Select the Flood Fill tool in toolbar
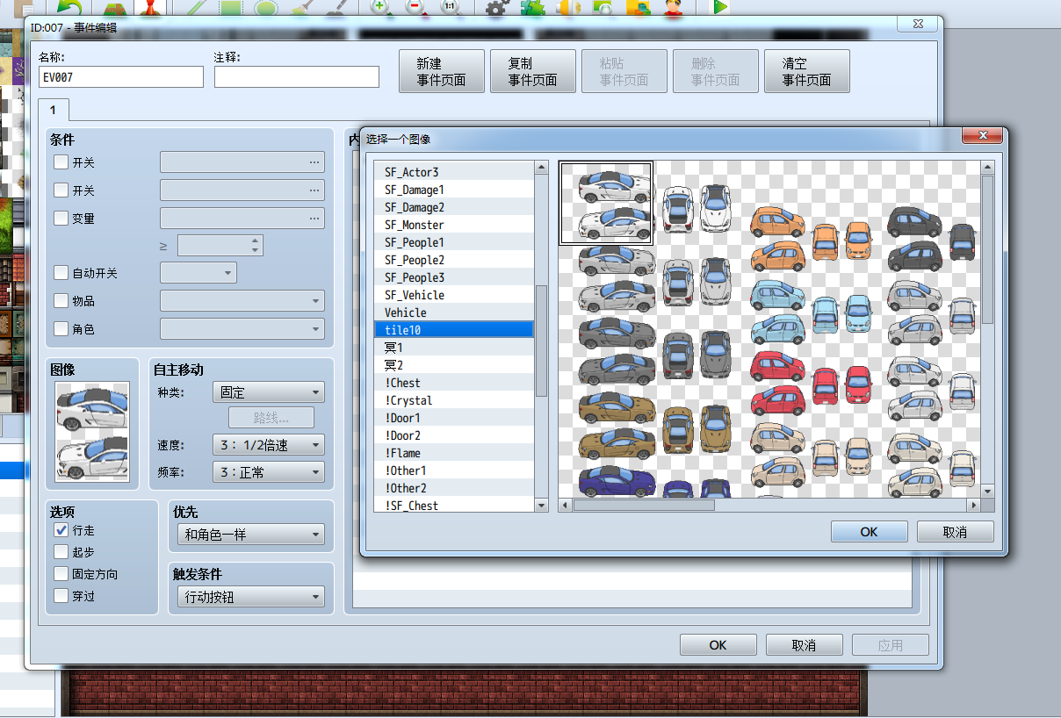This screenshot has height=718, width=1061. (300, 7)
